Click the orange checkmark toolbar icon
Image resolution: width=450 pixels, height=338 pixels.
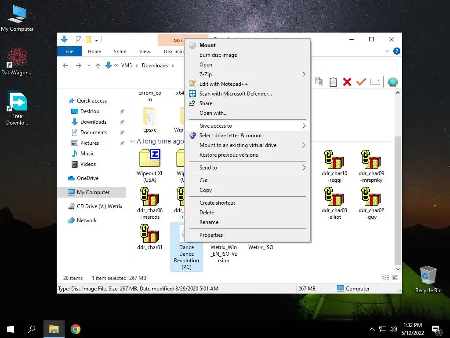(x=361, y=81)
